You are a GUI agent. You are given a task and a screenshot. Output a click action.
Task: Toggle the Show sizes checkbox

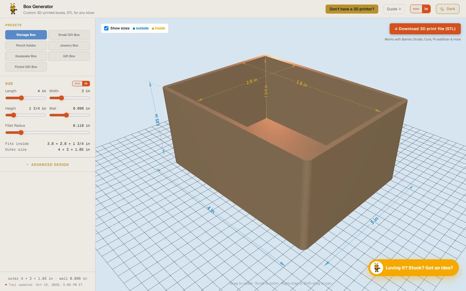106,28
